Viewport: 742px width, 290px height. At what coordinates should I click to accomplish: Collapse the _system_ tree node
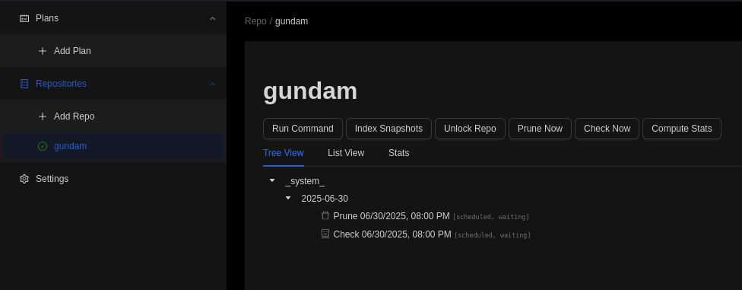272,180
